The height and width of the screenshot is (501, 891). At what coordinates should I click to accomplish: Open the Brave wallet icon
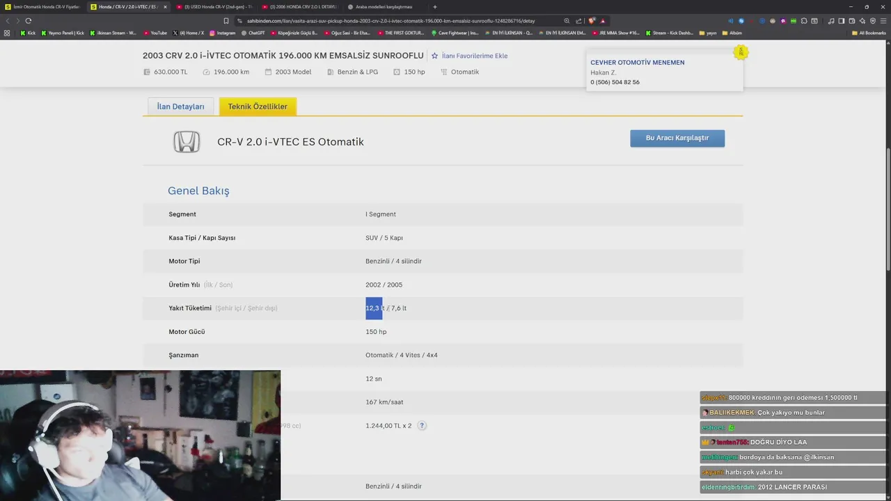(x=852, y=21)
